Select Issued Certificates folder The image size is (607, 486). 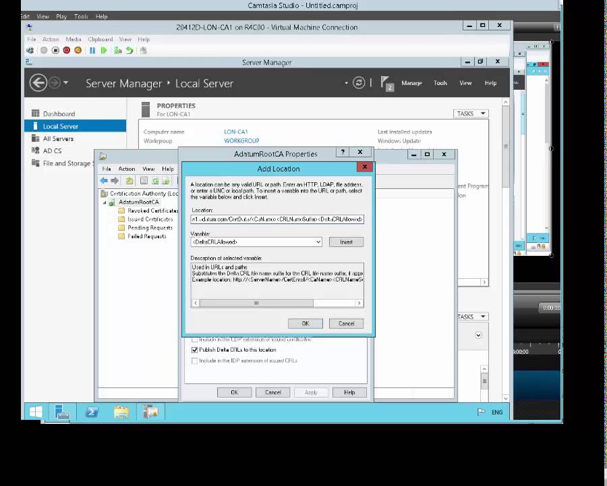tap(146, 219)
